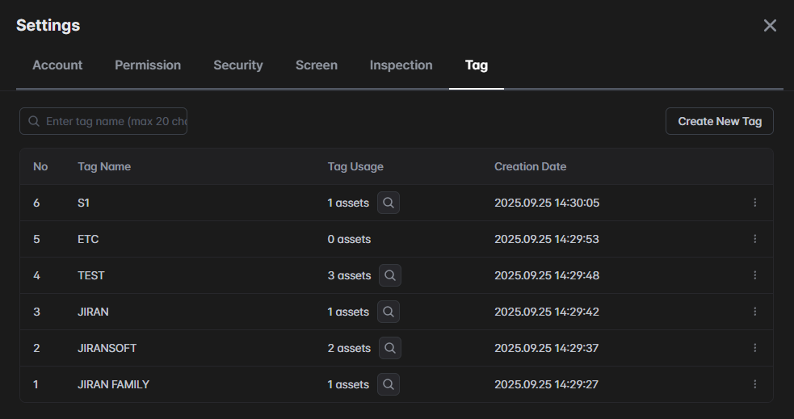This screenshot has width=794, height=419.
Task: Go to the Security settings tab
Action: point(238,65)
